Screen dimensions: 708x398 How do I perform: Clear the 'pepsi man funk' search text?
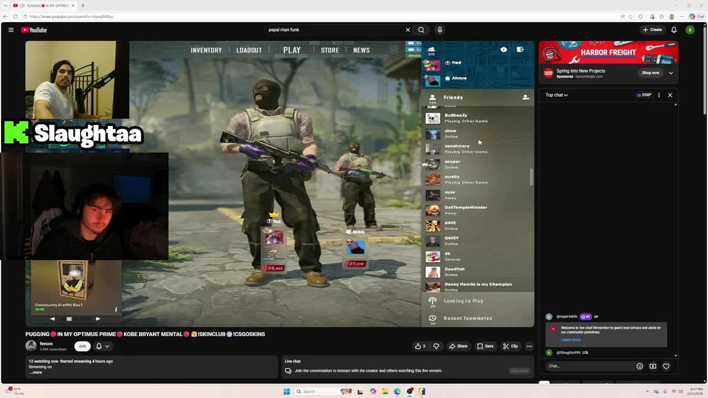click(408, 30)
